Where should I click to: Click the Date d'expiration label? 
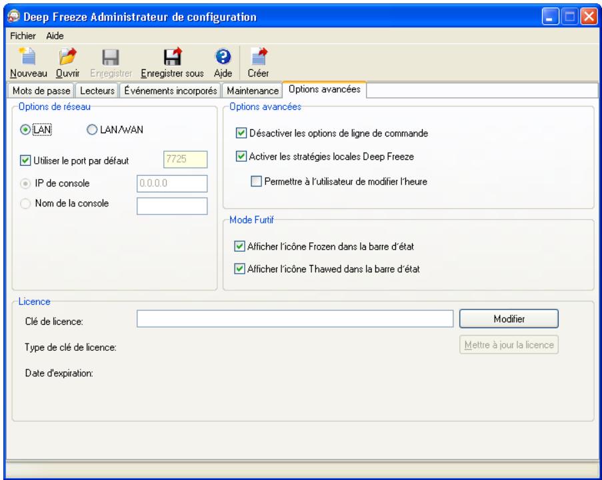(59, 373)
